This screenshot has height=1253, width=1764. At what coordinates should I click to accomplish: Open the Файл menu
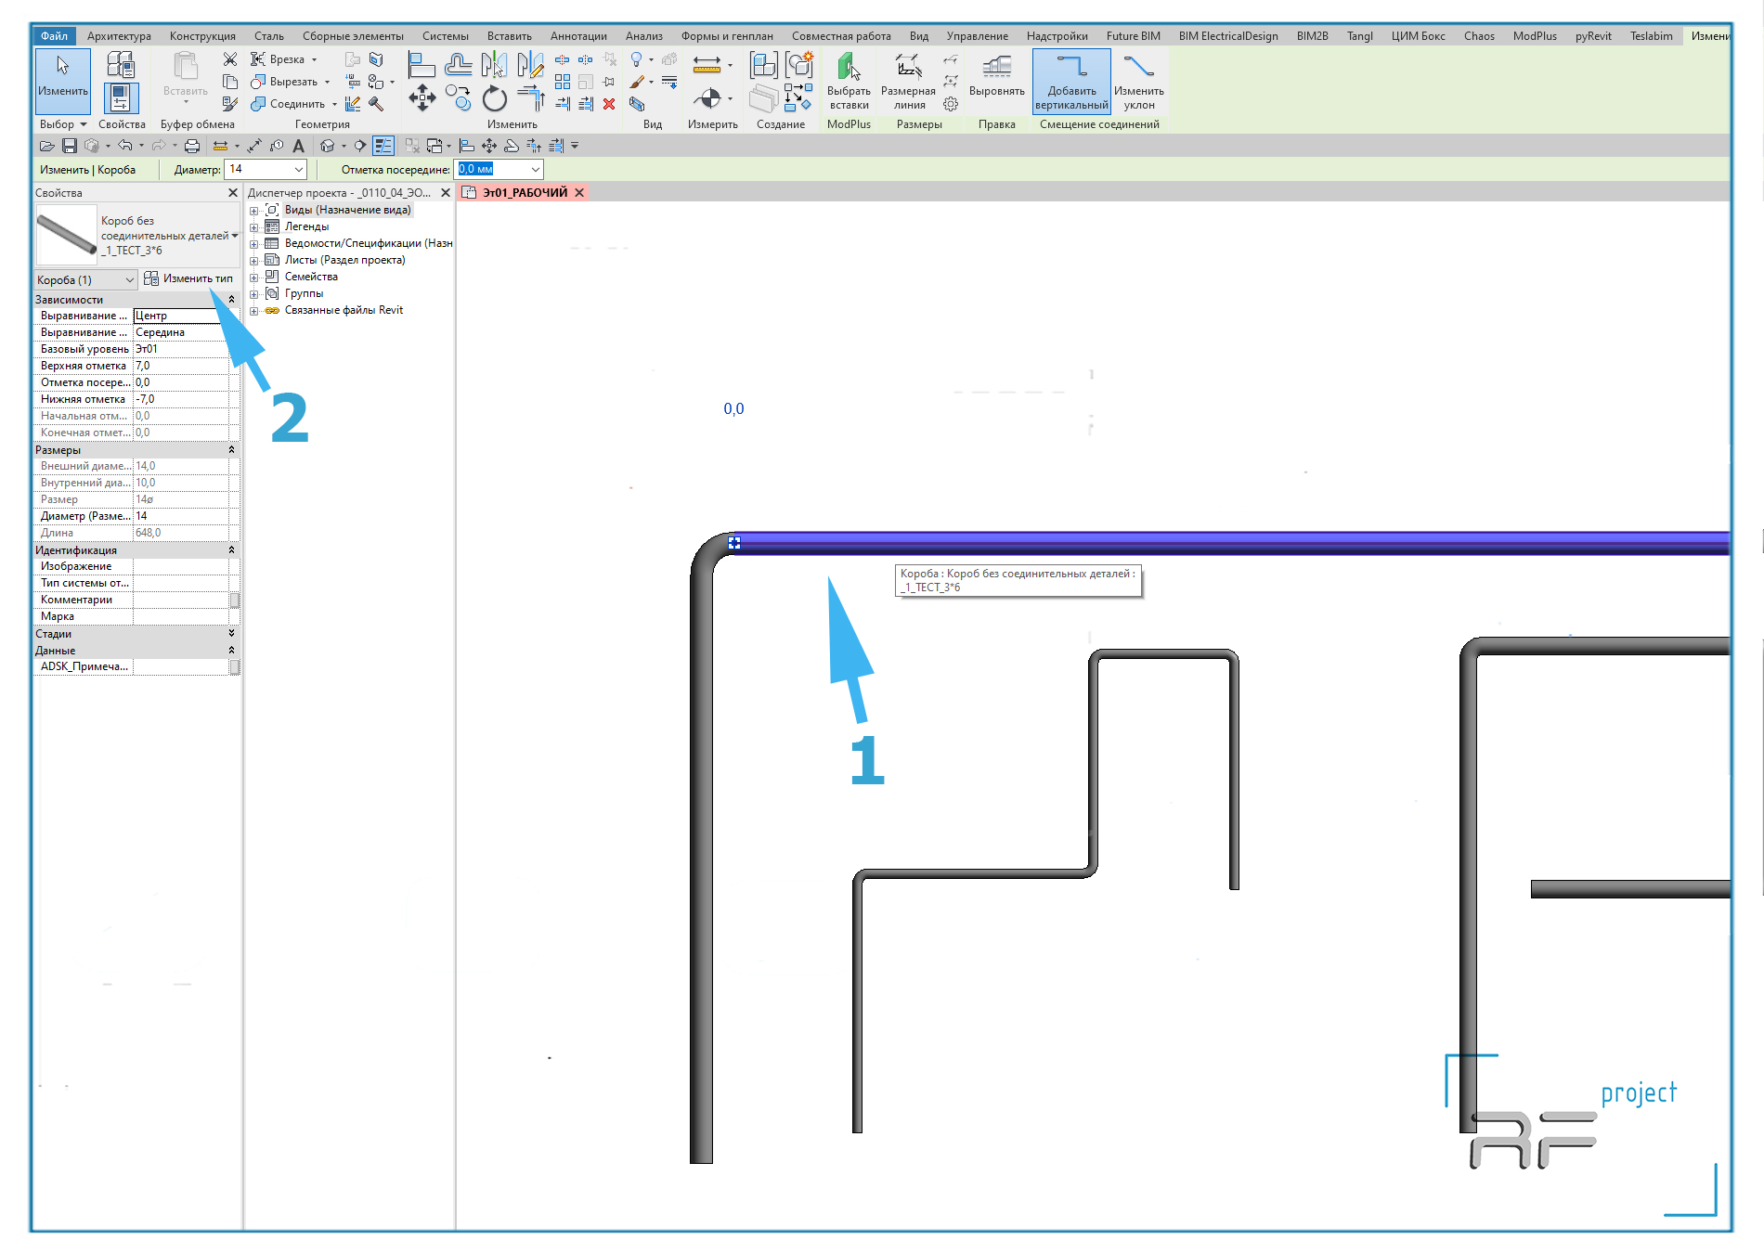(54, 36)
